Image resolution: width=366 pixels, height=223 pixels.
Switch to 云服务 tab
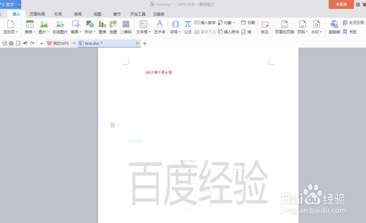[159, 14]
